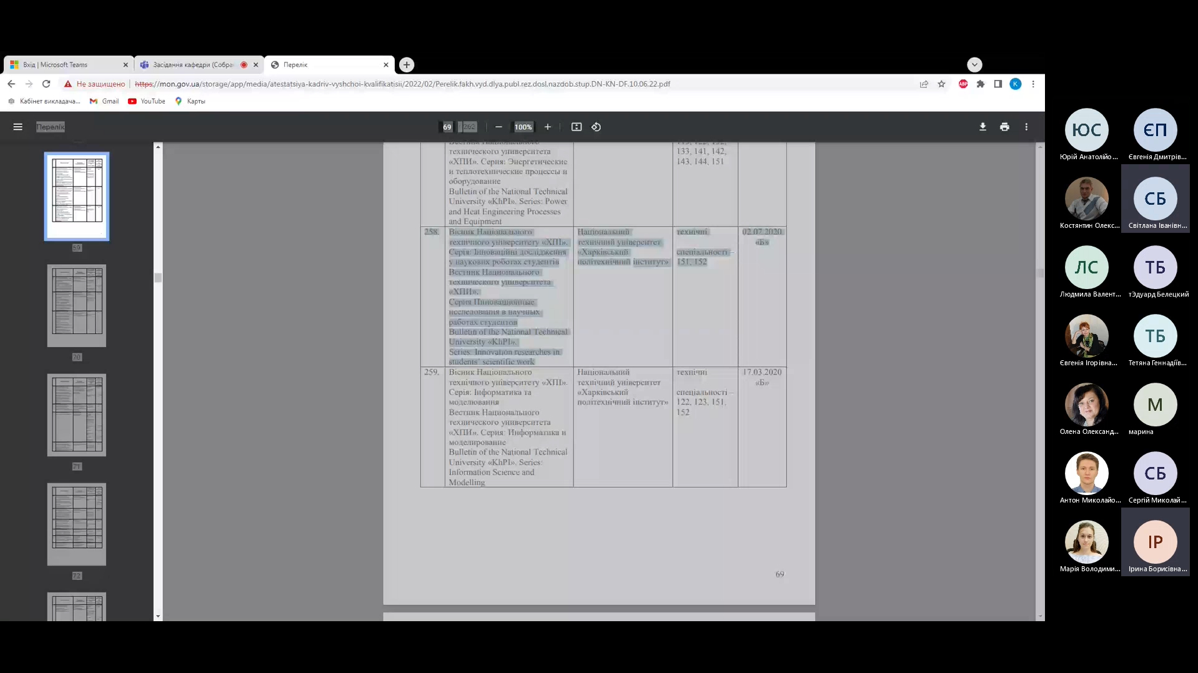Click the zoom level field showing 100%

coord(523,127)
